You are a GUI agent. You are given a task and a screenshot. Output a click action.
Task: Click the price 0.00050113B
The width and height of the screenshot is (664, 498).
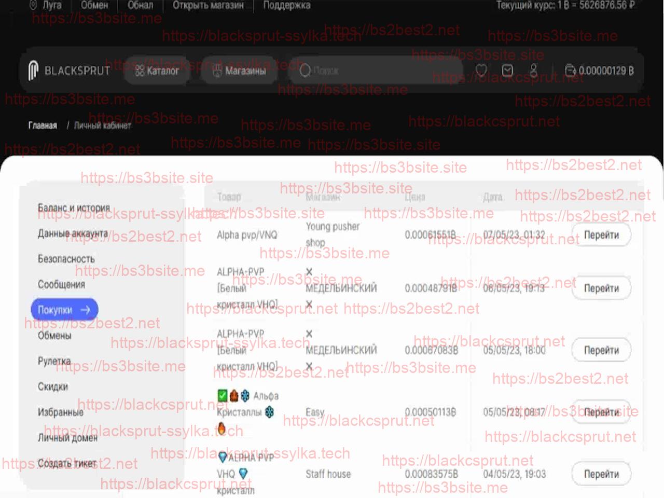point(430,412)
